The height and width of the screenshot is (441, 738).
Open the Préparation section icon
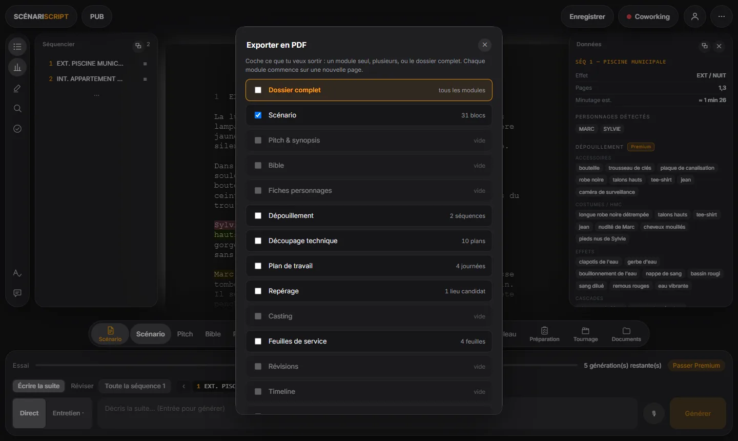544,334
